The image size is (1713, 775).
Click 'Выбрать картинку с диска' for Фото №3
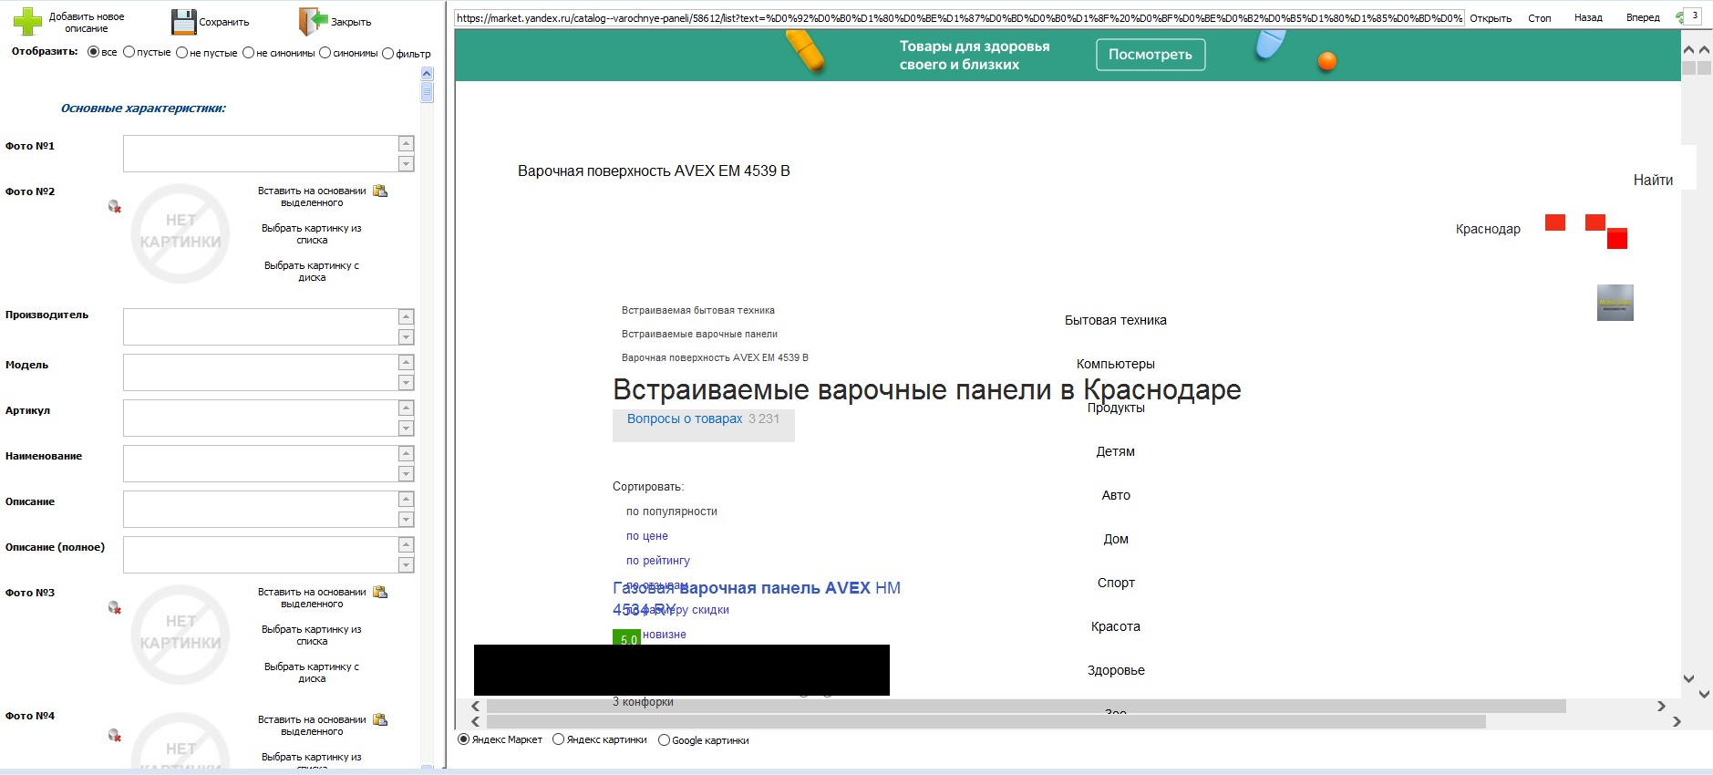[312, 673]
